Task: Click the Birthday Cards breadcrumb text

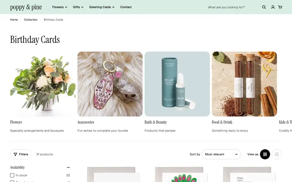Action: point(54,20)
